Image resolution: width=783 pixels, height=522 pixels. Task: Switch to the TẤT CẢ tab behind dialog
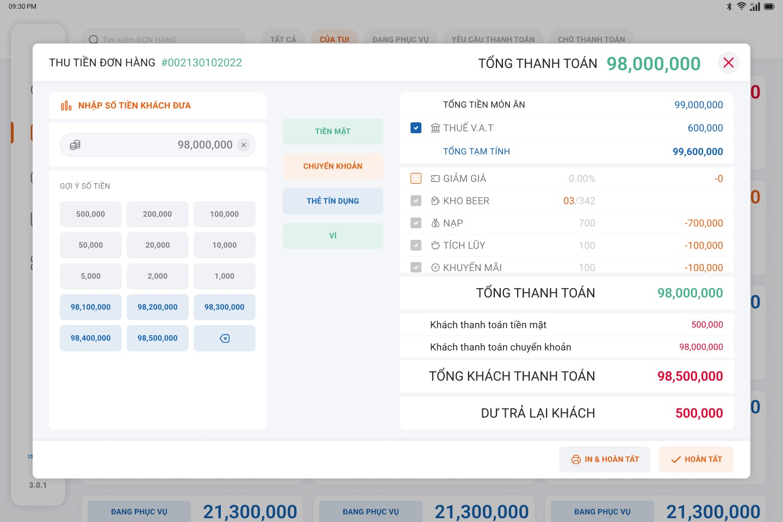point(283,39)
